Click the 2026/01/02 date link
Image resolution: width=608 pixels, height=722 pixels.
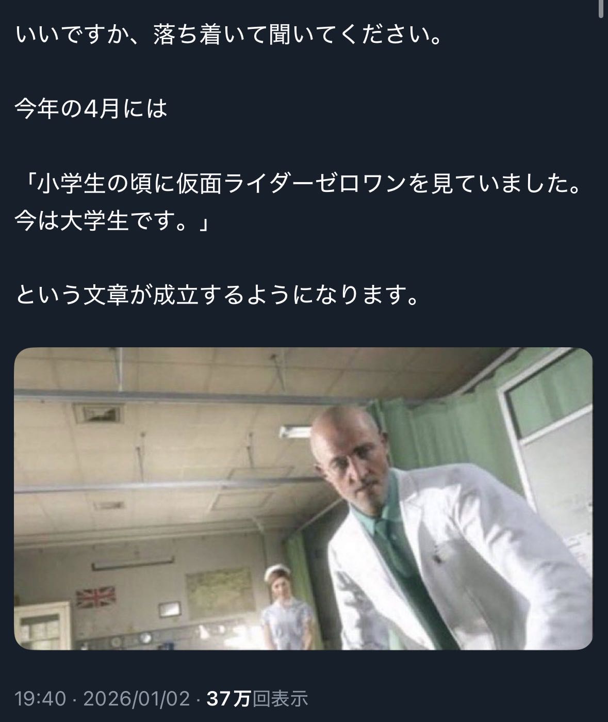point(137,699)
